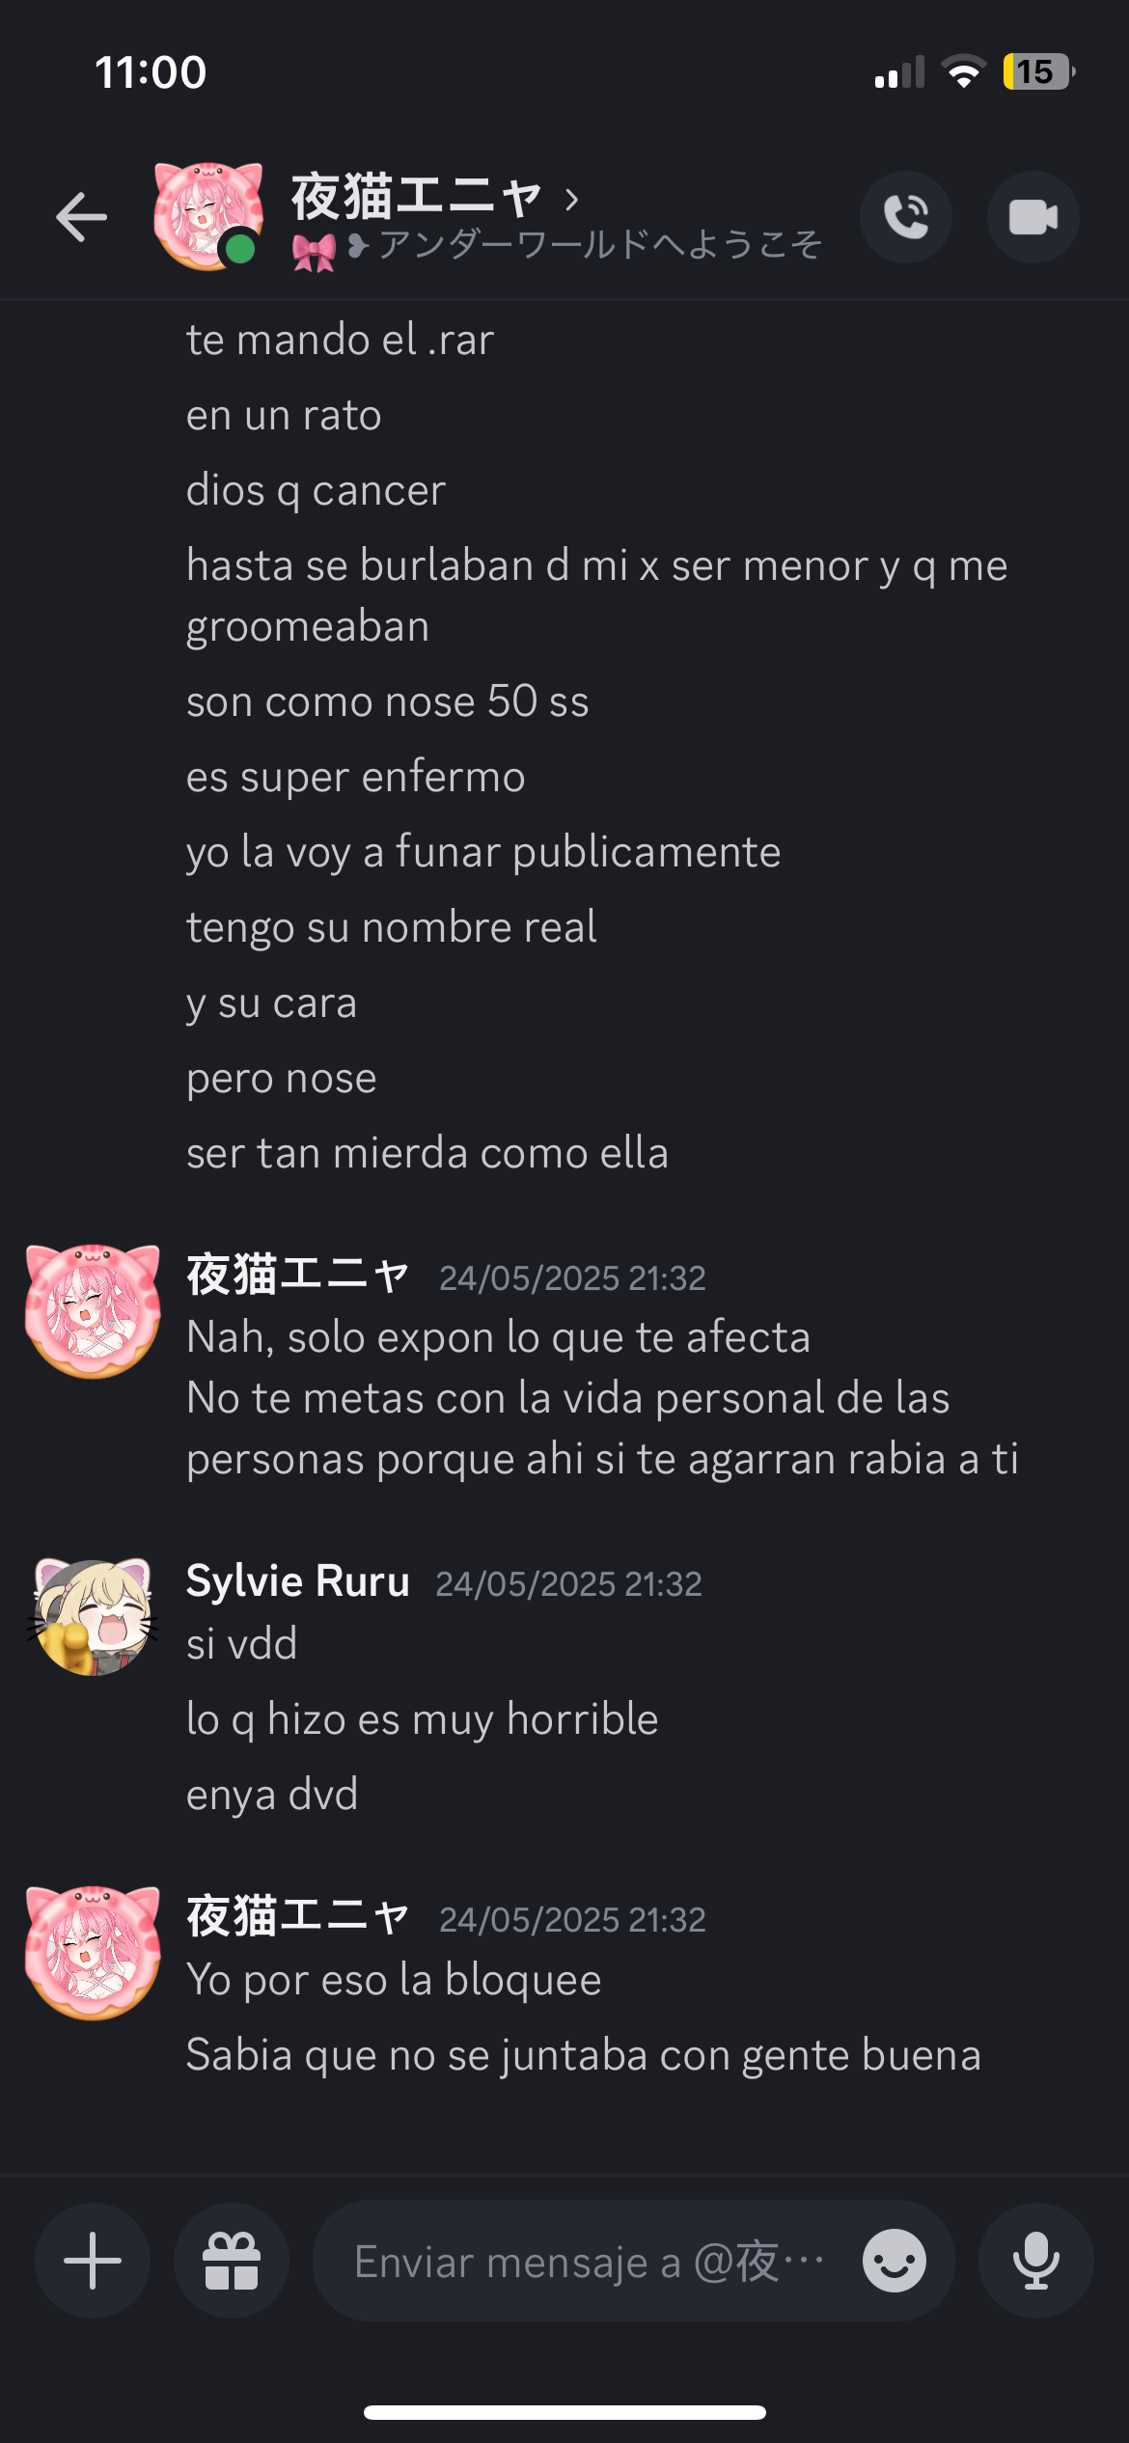Open the emoji picker
The image size is (1129, 2443).
pos(895,2261)
